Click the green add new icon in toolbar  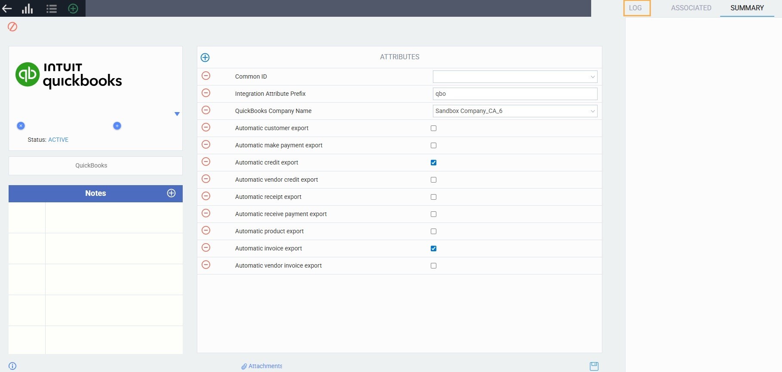click(x=73, y=9)
